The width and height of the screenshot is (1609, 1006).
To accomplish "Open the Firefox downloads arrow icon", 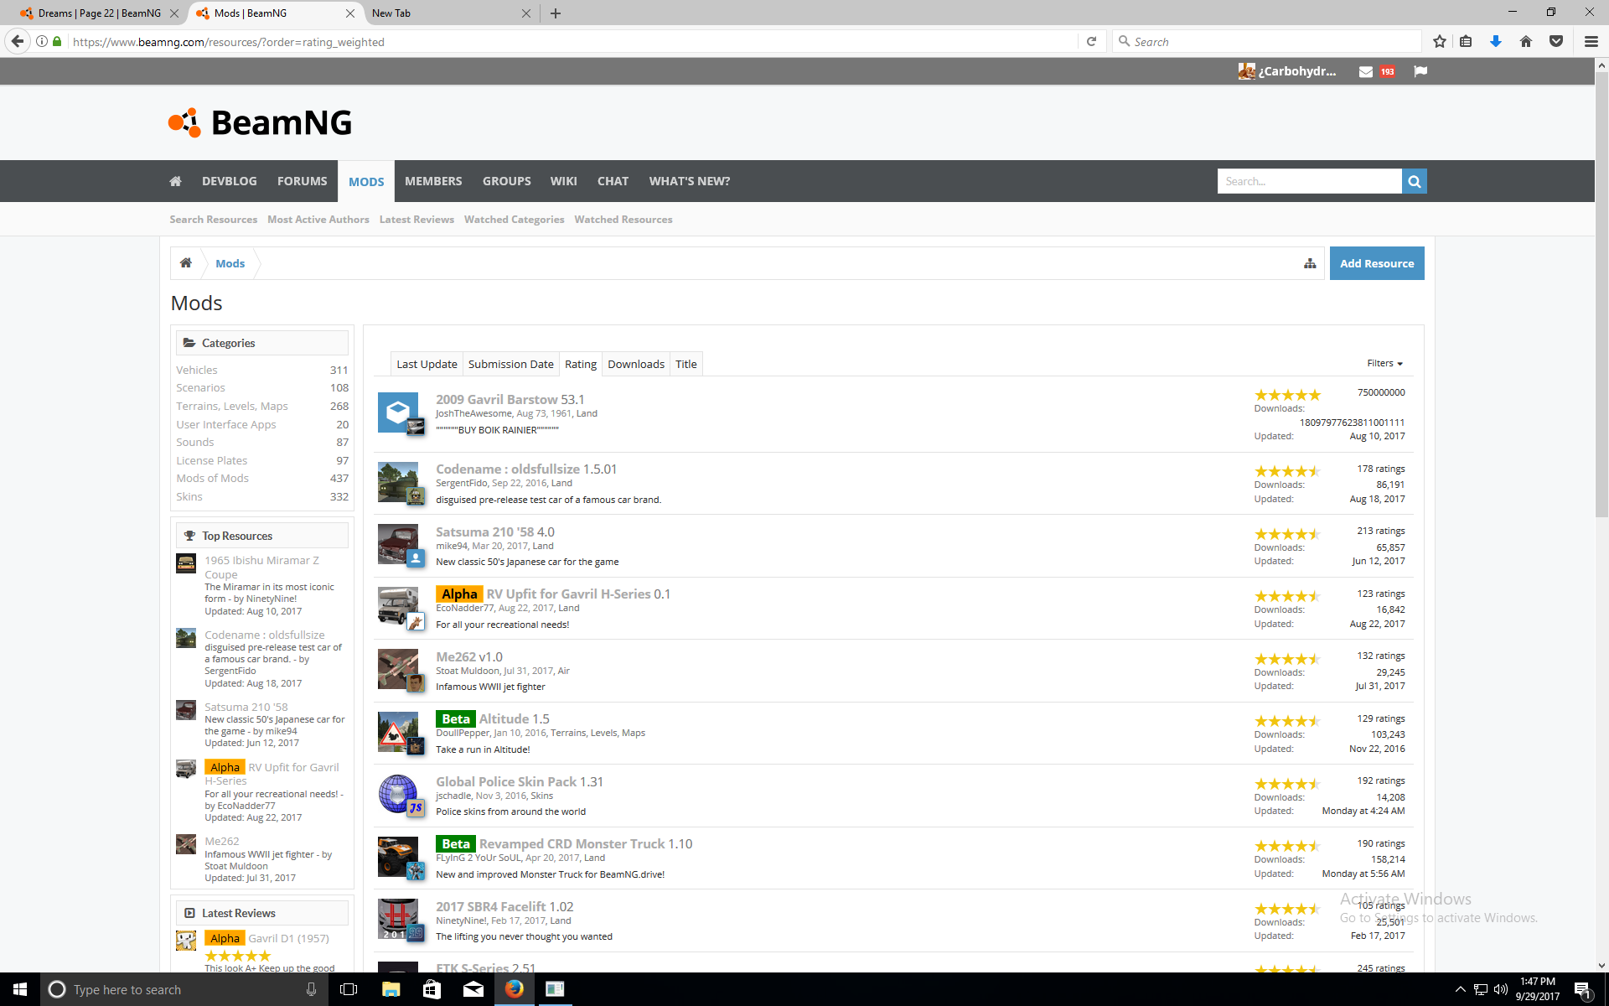I will click(1496, 41).
